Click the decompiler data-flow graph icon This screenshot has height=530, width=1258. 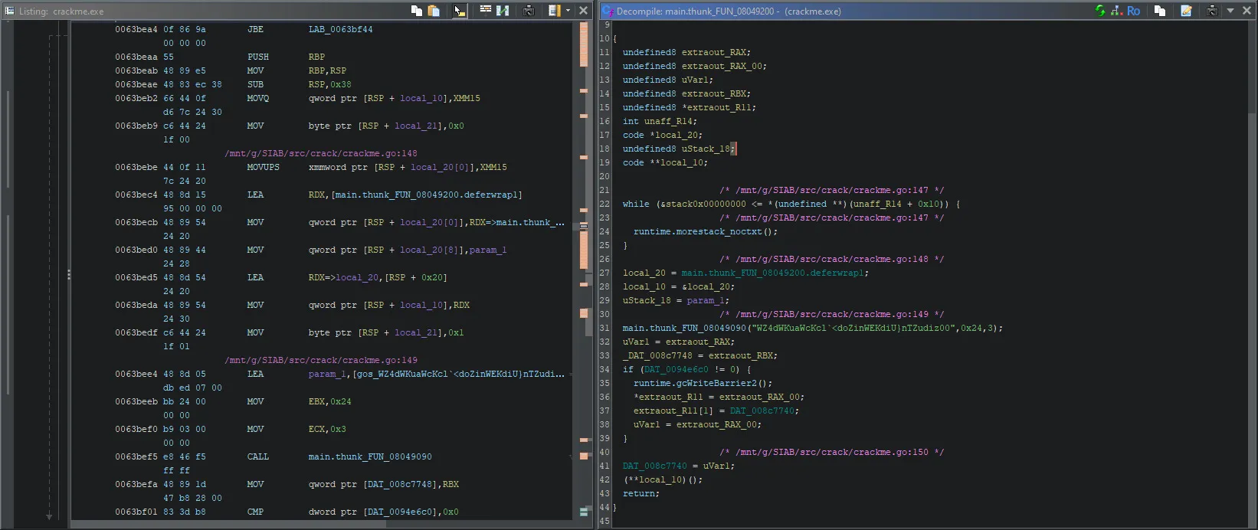[x=1116, y=11]
